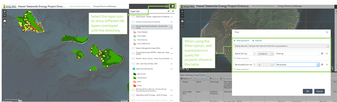Enable Special Management Areas checkbox
This screenshot has height=102, width=337.
(x=134, y=48)
